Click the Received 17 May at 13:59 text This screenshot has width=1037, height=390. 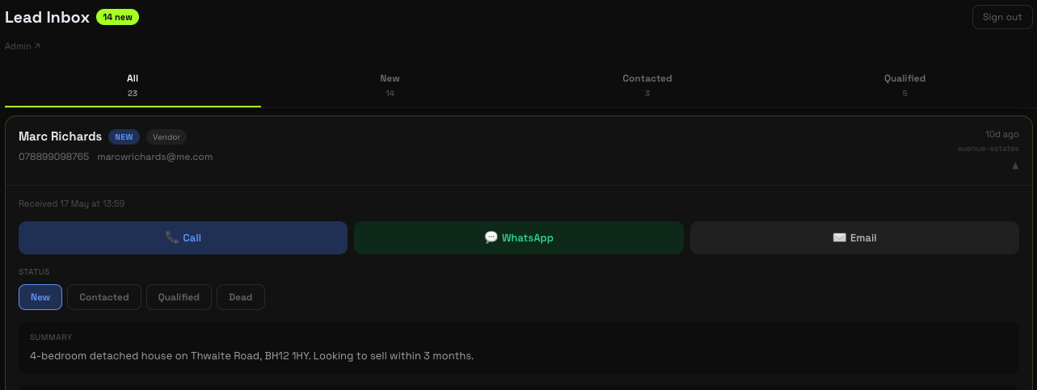[71, 203]
